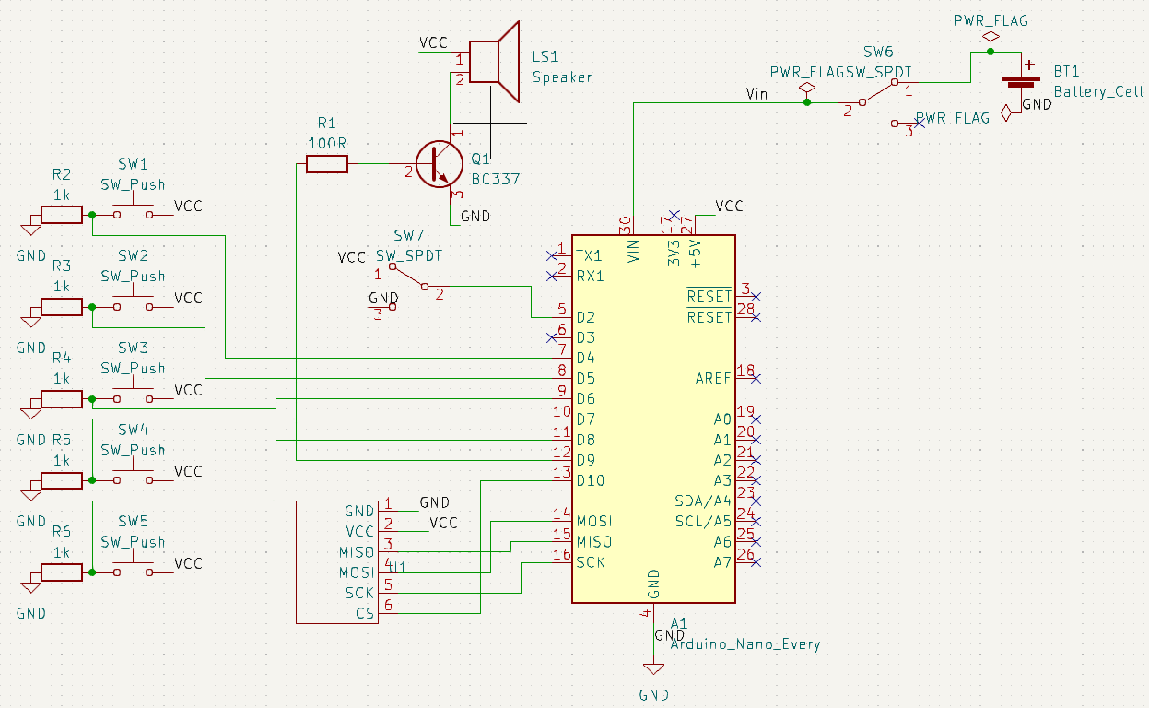Select the Arduino A1 yellow body
The image size is (1149, 708).
[x=653, y=419]
